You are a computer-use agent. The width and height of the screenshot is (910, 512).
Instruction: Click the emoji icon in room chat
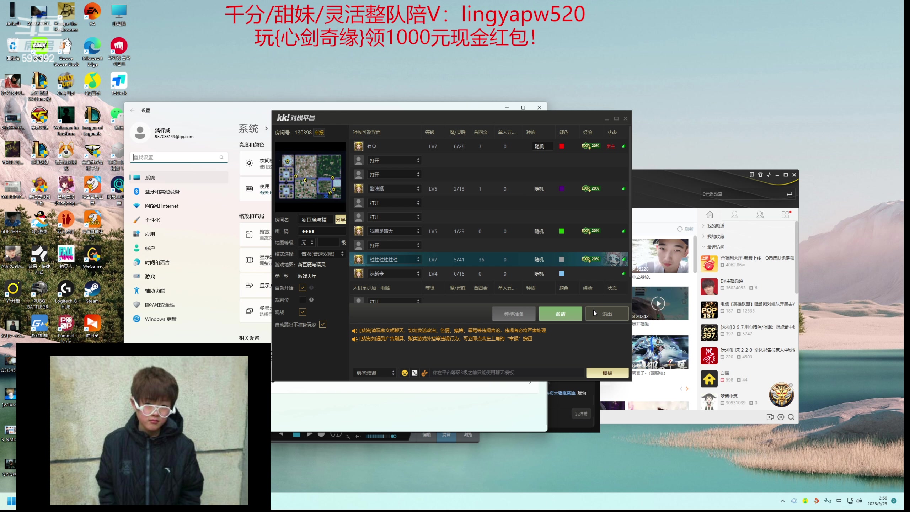pos(405,373)
